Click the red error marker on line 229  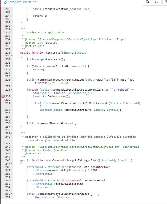(x=3, y=96)
